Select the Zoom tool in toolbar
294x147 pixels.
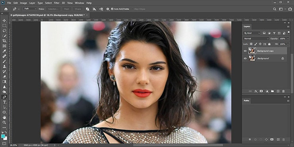click(x=4, y=122)
